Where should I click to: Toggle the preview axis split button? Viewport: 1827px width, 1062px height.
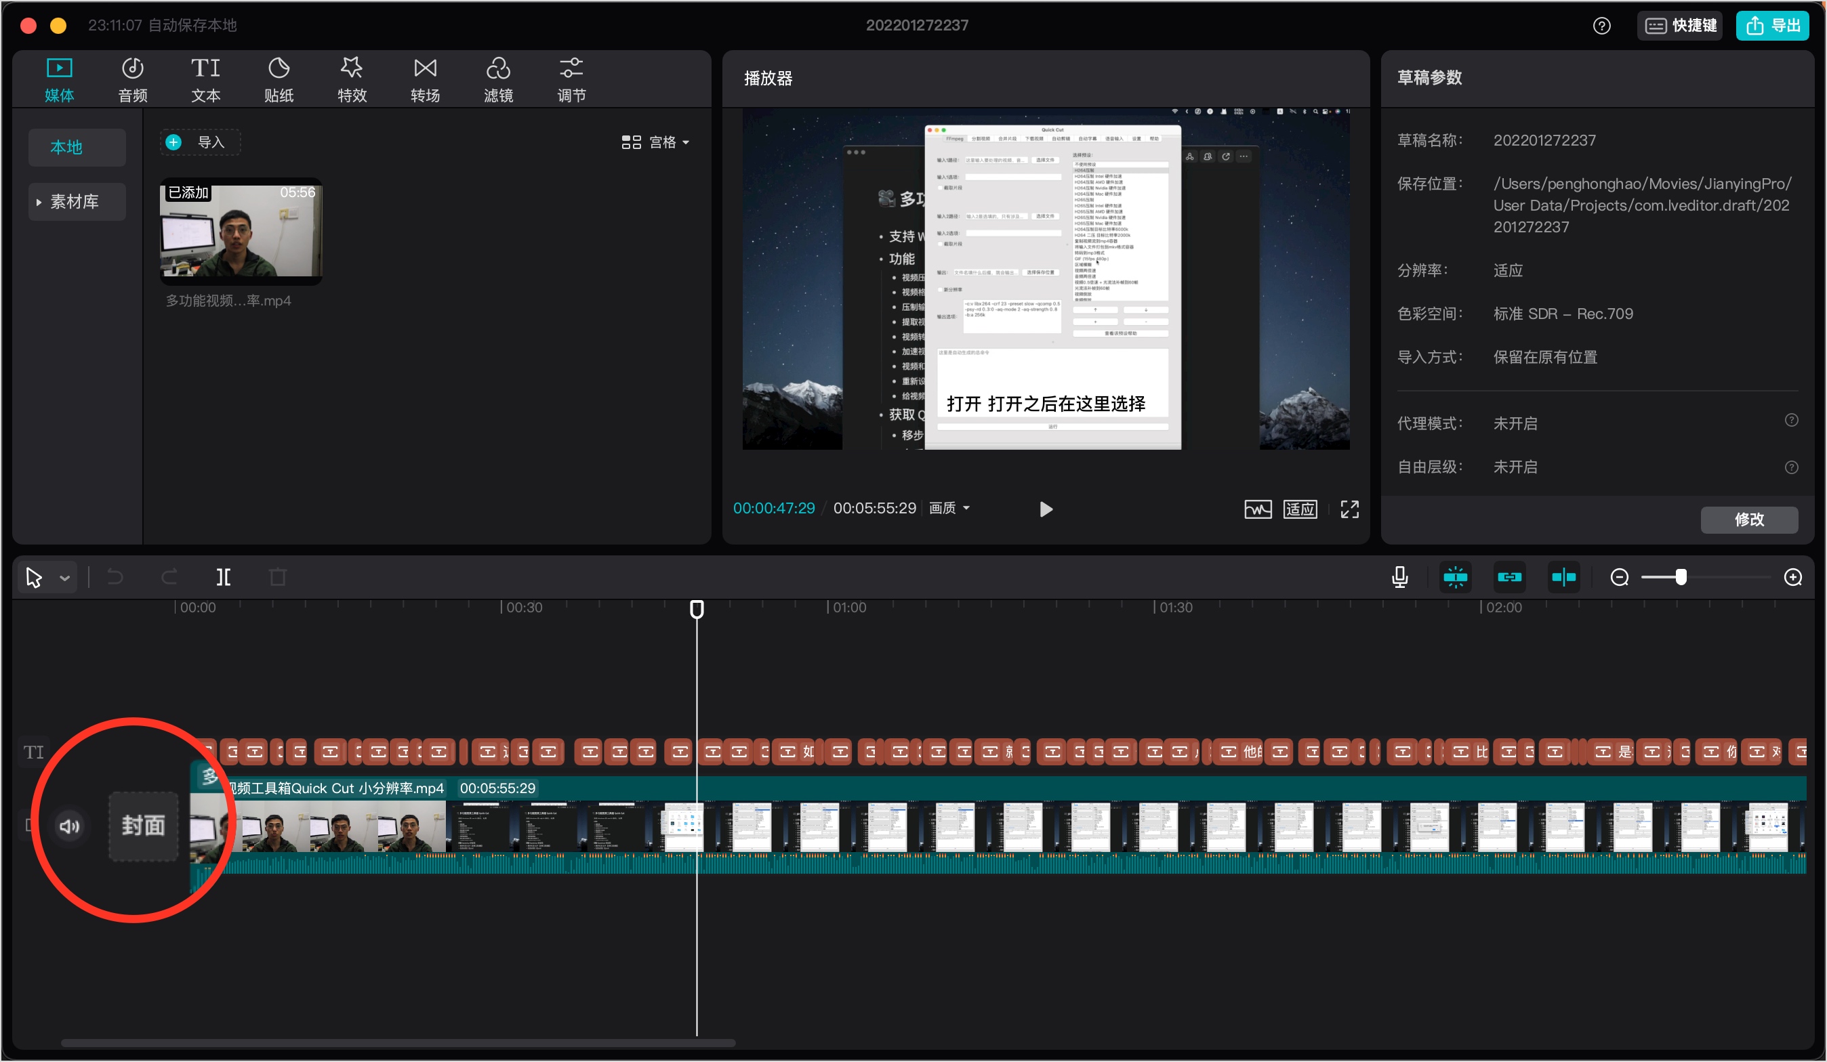coord(1563,576)
